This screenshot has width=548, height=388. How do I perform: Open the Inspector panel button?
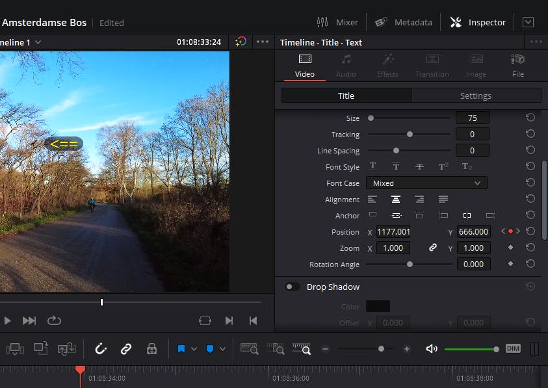(478, 22)
